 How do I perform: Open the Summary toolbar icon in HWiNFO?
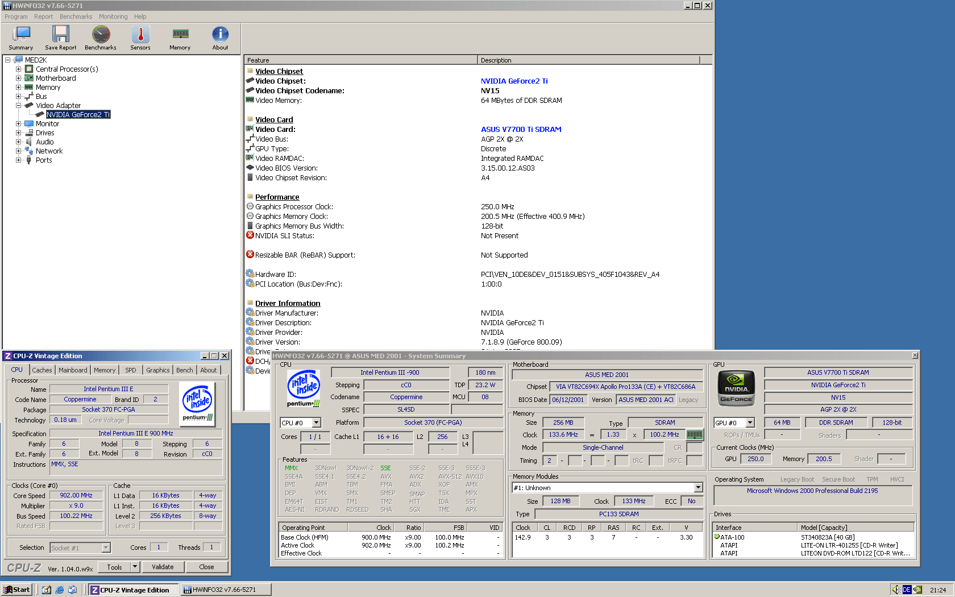pyautogui.click(x=21, y=38)
